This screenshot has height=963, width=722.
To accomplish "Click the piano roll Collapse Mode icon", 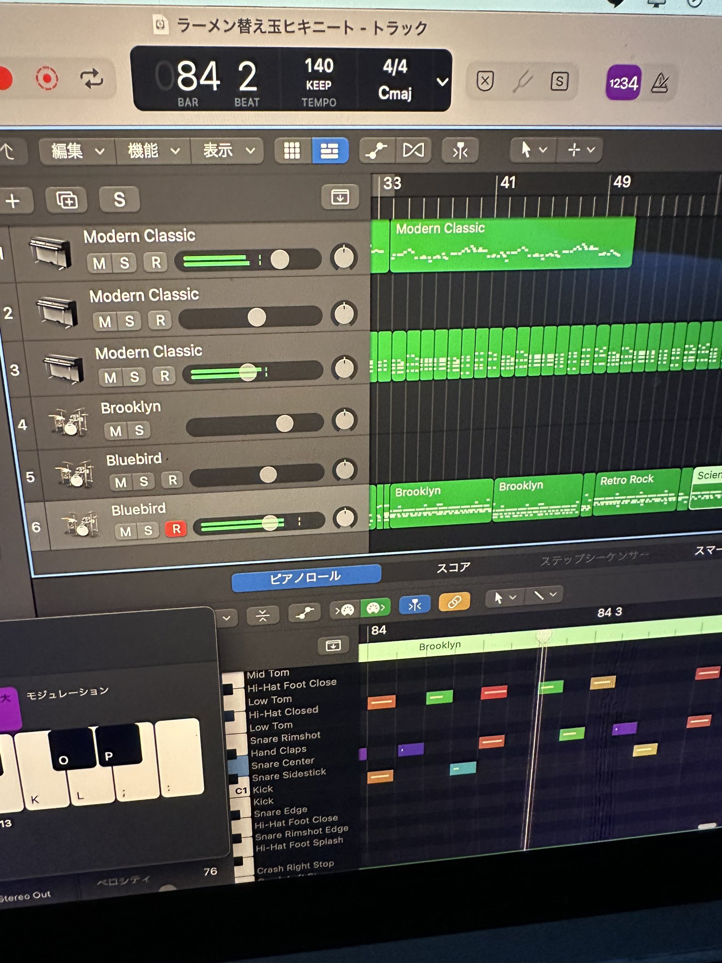I will (x=263, y=615).
